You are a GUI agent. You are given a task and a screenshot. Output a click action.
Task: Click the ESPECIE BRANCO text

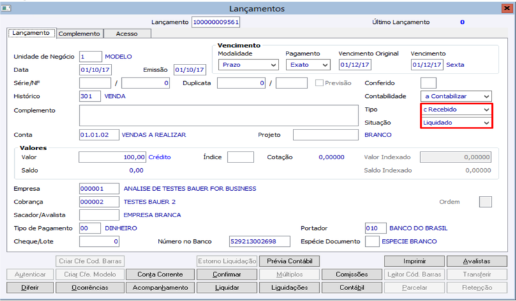click(x=409, y=242)
